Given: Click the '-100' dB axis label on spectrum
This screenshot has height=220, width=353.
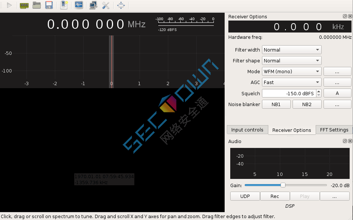Looking at the screenshot, I should tap(7, 71).
